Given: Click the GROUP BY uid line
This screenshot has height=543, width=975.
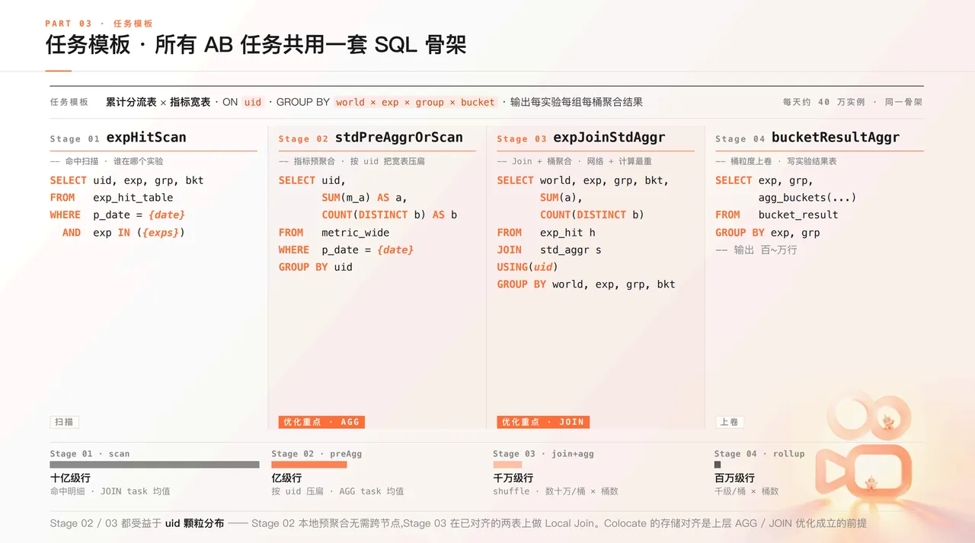Looking at the screenshot, I should click(x=315, y=267).
